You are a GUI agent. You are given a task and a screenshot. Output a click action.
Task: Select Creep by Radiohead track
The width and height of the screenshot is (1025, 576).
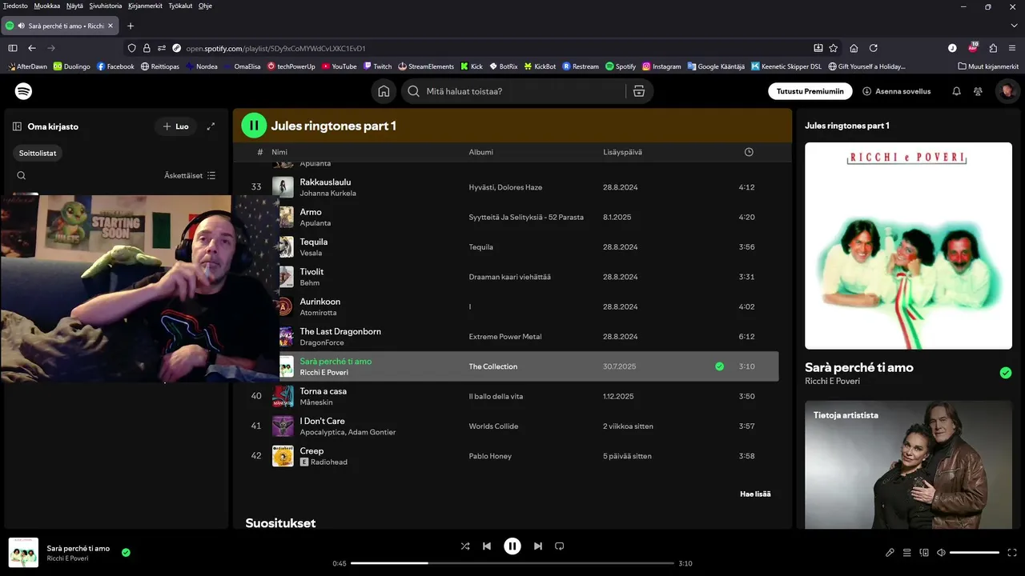coord(512,456)
